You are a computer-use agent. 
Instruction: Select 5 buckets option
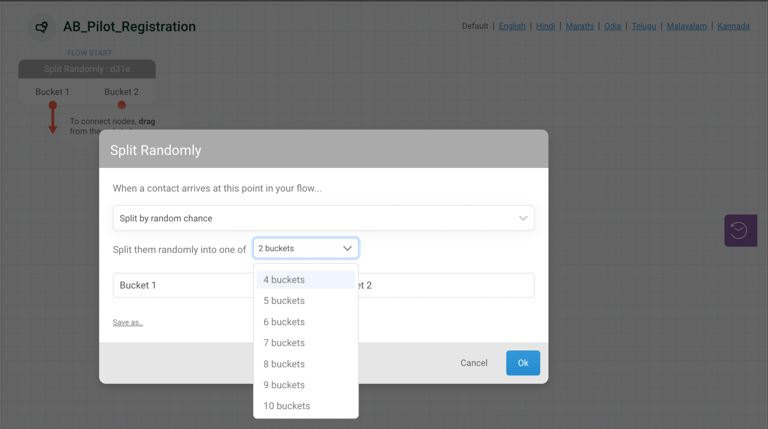[284, 301]
